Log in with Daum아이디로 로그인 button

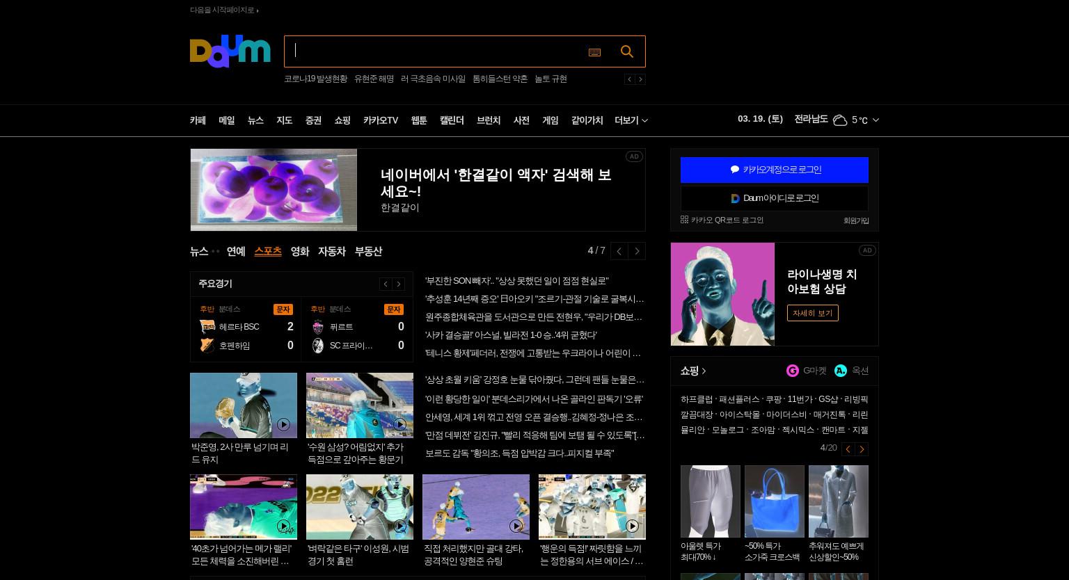pos(775,198)
